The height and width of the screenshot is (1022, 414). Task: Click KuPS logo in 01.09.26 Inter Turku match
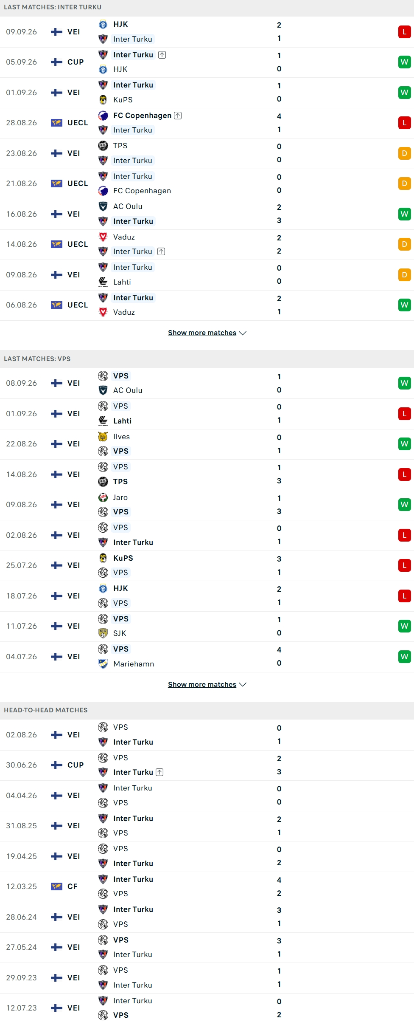coord(103,100)
